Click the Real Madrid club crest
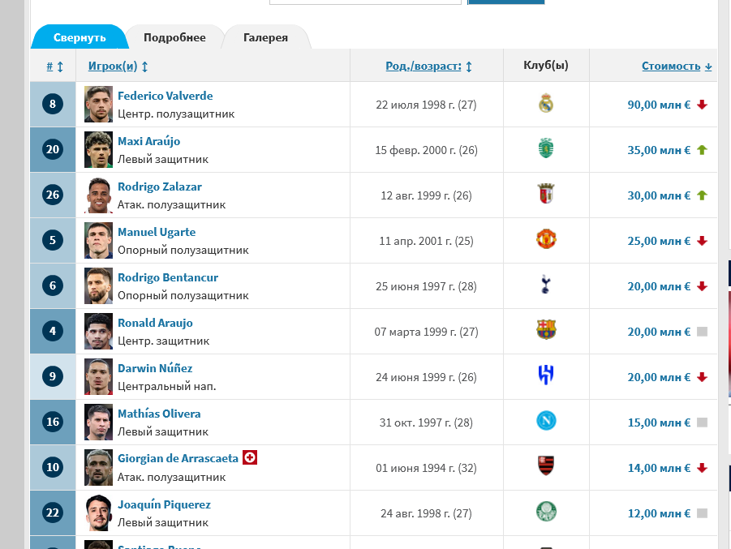This screenshot has width=731, height=549. pyautogui.click(x=546, y=104)
